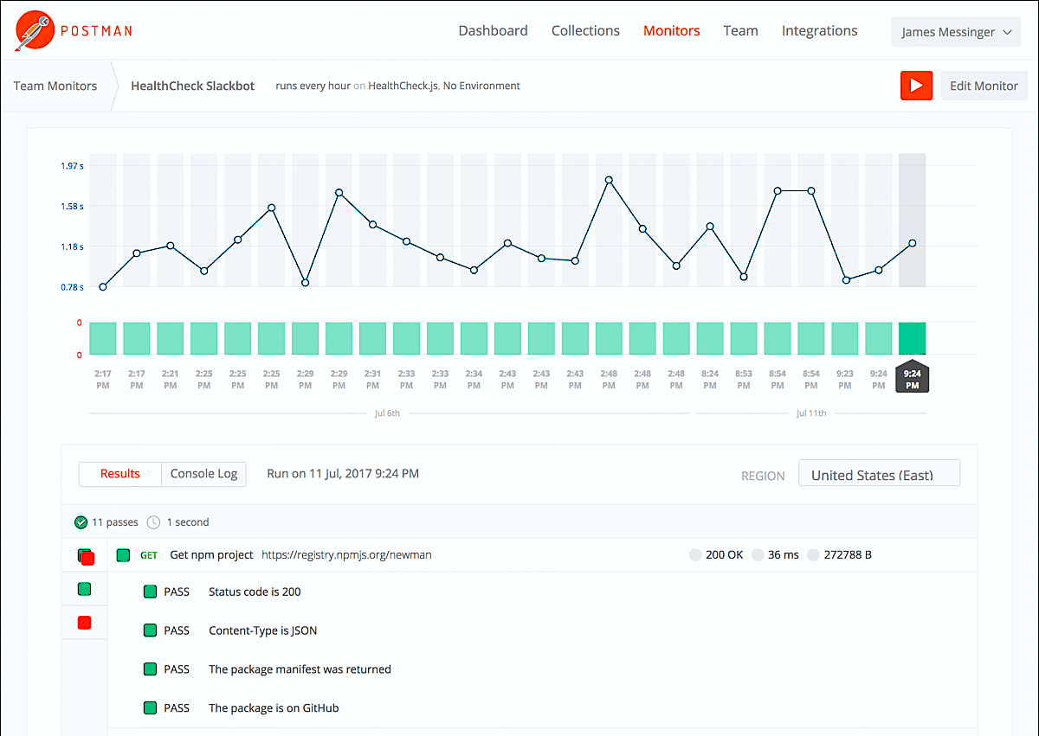Open the James Messinger account dropdown

[956, 32]
